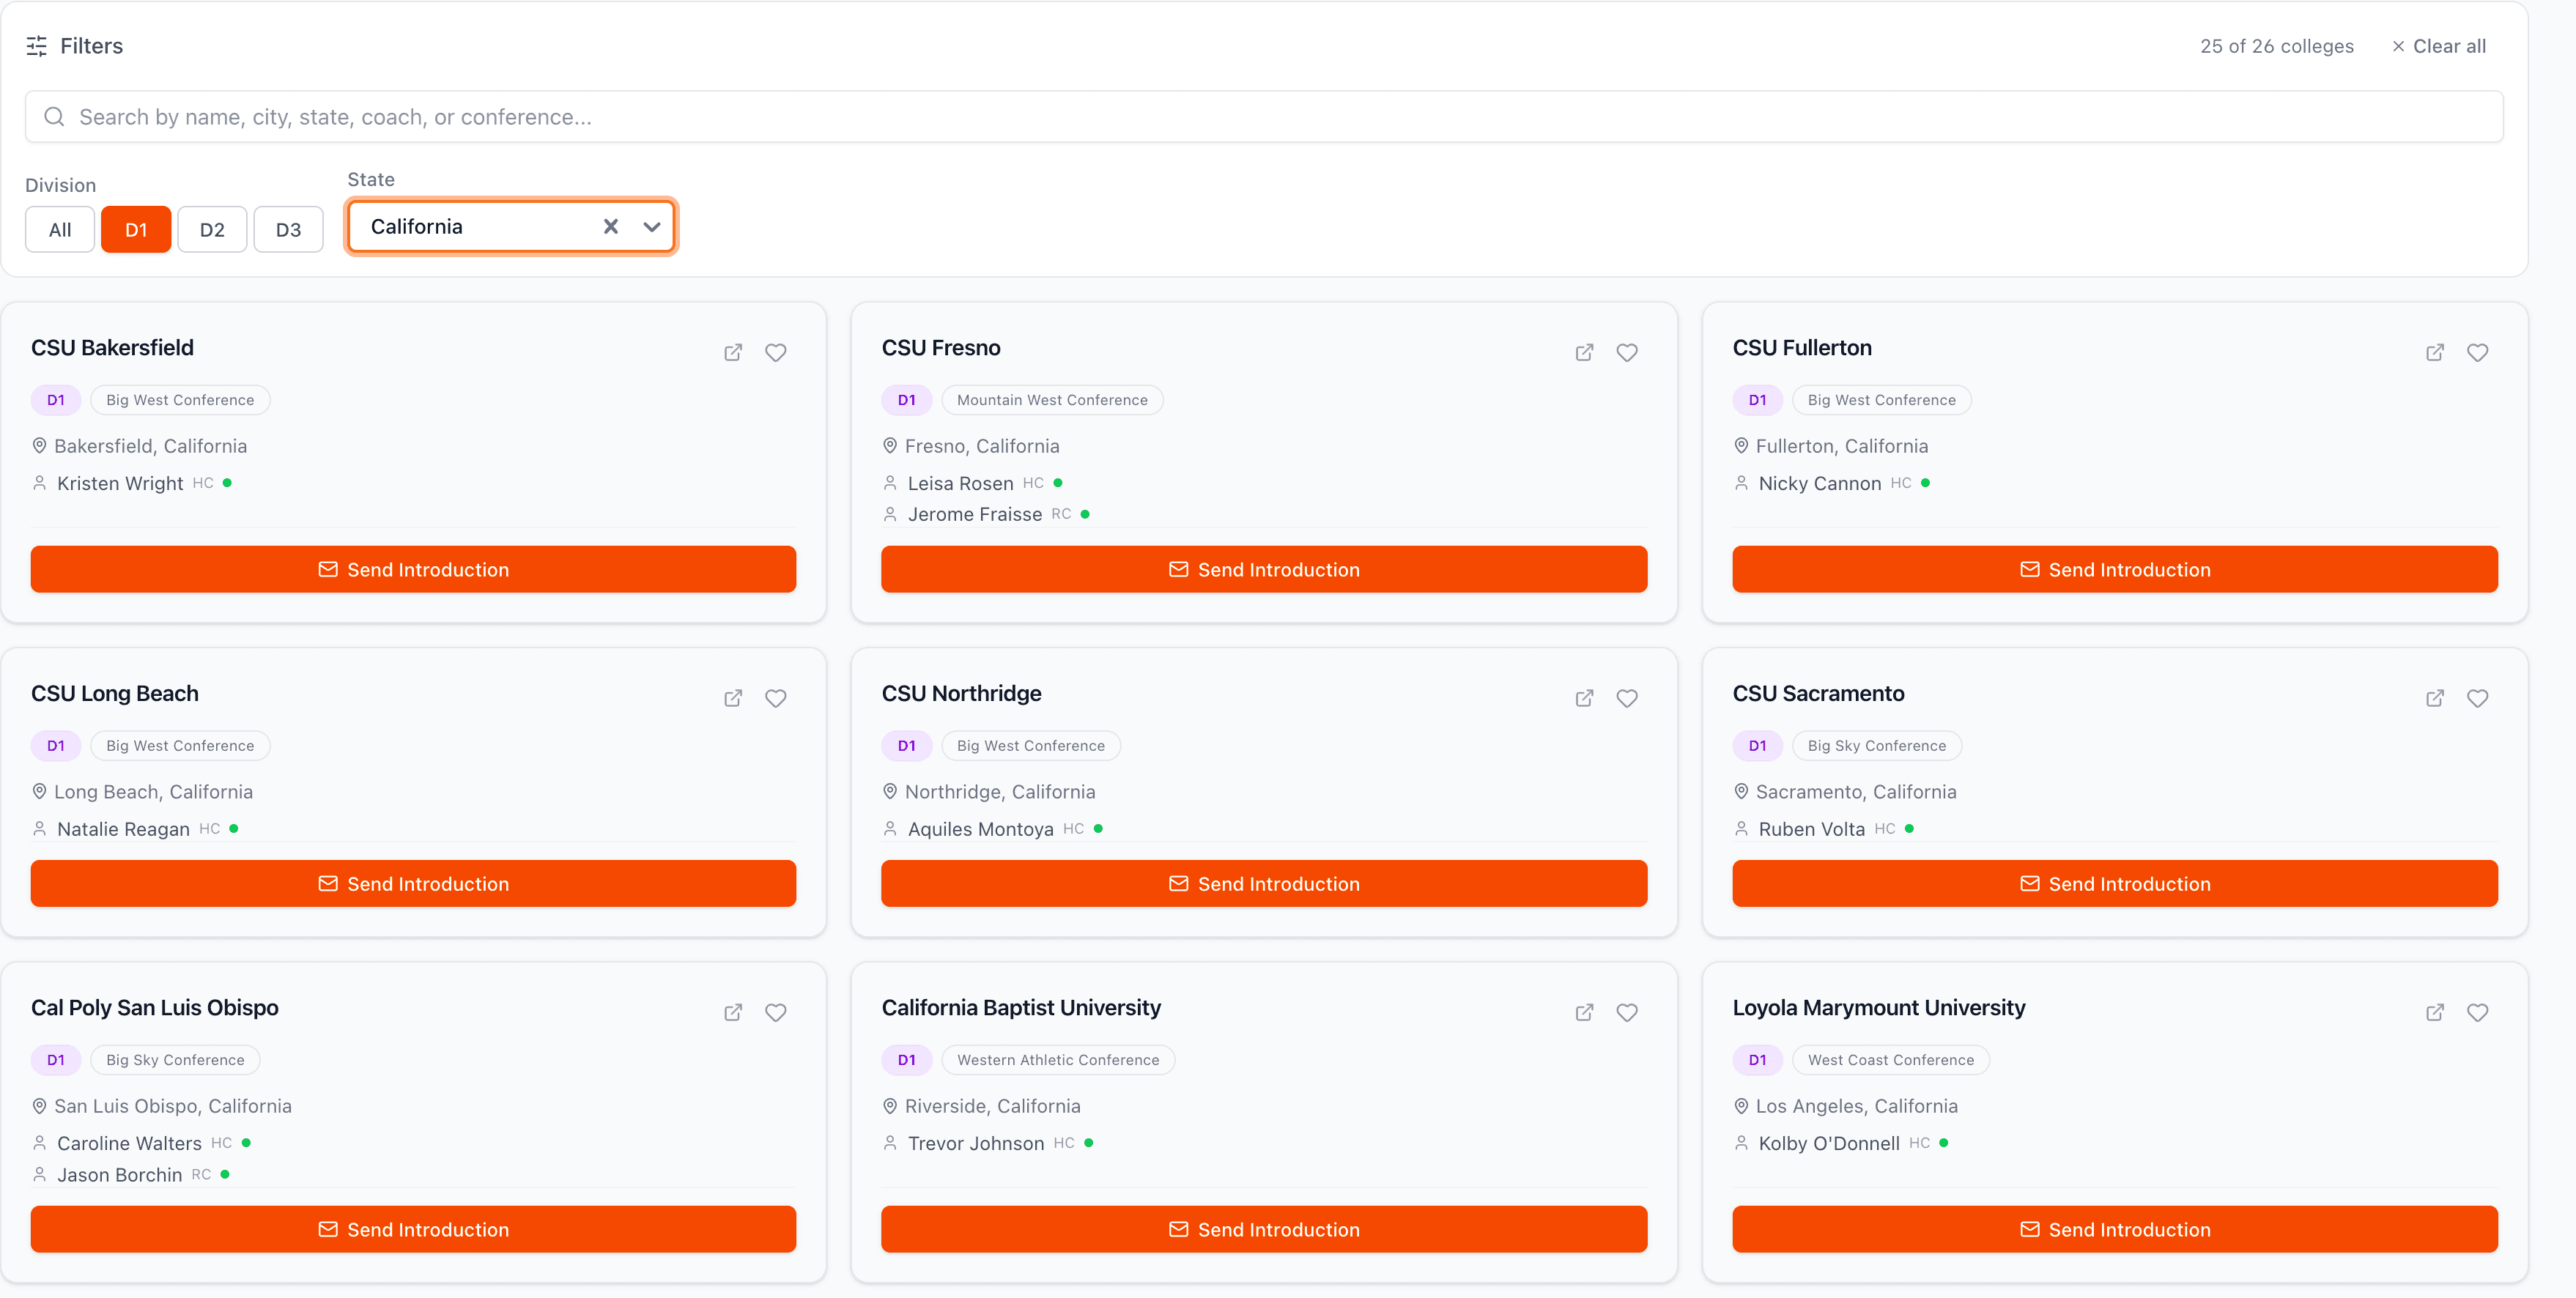Click Riverside, California location text
Viewport: 2576px width, 1298px height.
[x=992, y=1106]
